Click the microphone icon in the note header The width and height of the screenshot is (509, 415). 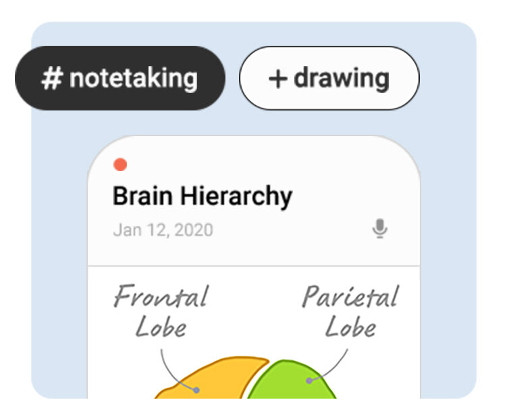pyautogui.click(x=380, y=230)
